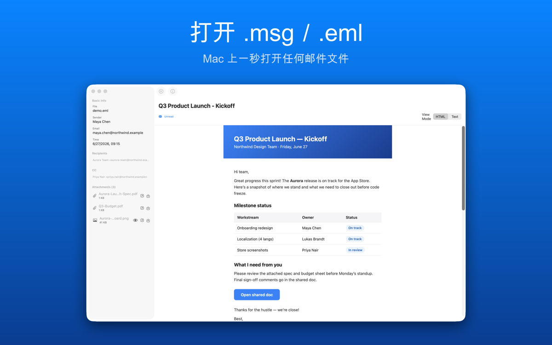Click the Localization (4 langs) table cell
Viewport: 552px width, 345px height.
coord(255,239)
